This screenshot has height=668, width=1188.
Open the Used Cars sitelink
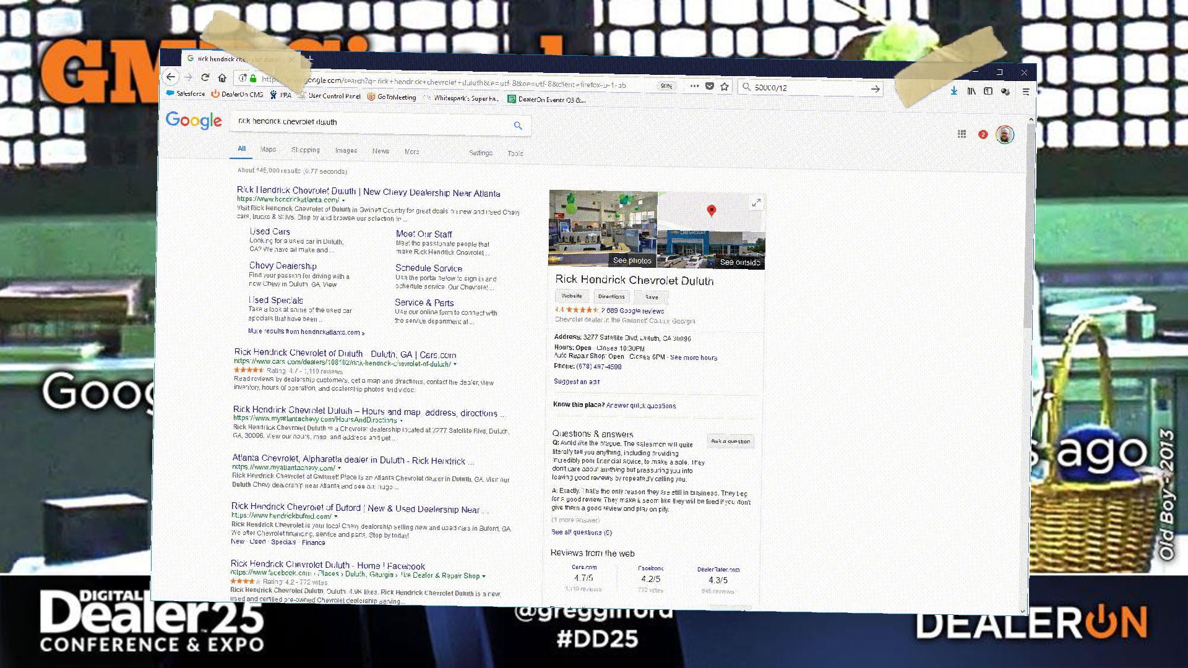270,231
